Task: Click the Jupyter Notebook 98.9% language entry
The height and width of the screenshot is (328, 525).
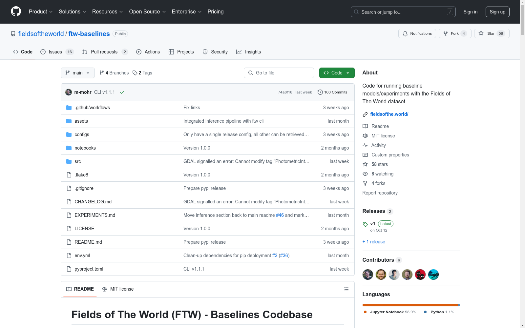Action: tap(390, 312)
